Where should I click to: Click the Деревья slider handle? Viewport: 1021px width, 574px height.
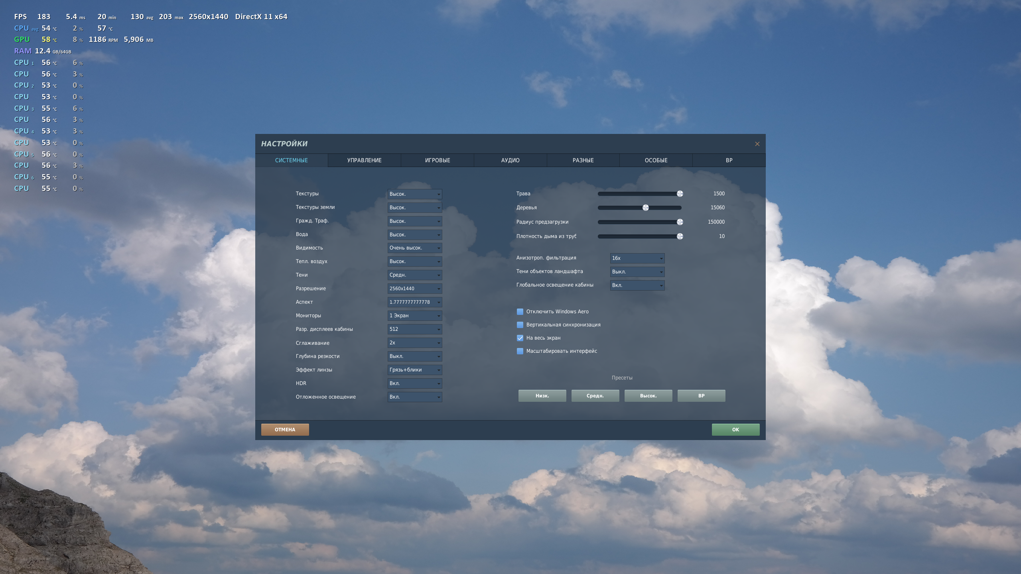[x=646, y=208]
